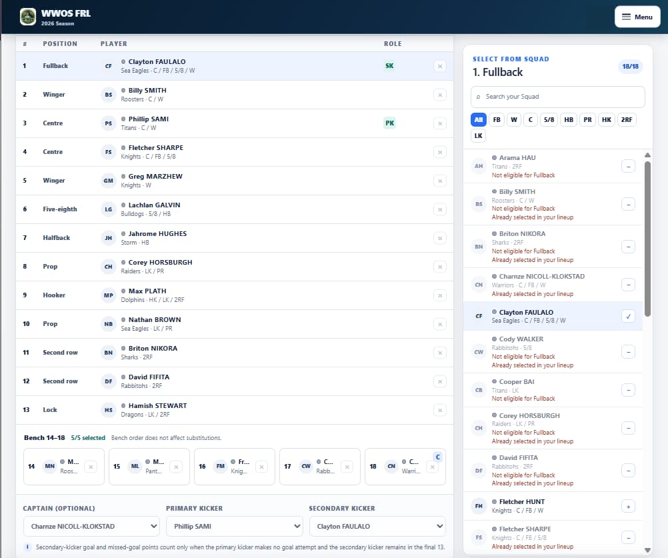Click the CF avatar in Fullback row
The image size is (668, 558).
(x=109, y=66)
